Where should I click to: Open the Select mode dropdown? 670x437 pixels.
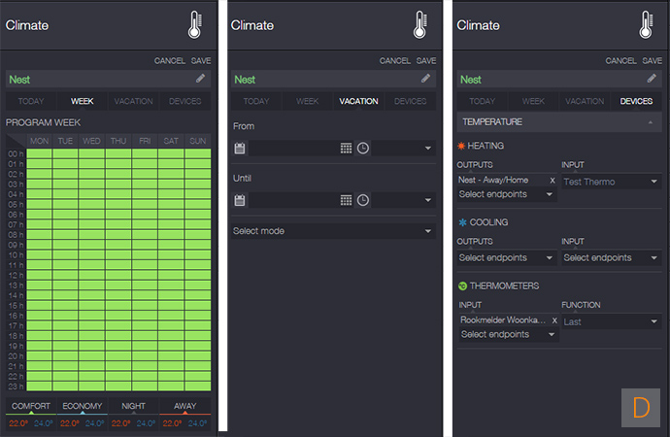point(333,231)
